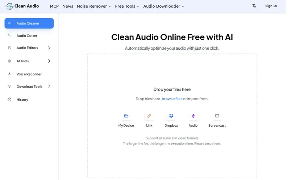Screen dimensions: 288x180
Task: Select Audio Downloader menu label
Action: [162, 6]
